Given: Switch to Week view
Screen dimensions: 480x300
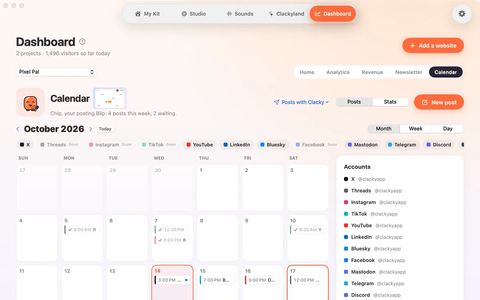Looking at the screenshot, I should [x=416, y=129].
